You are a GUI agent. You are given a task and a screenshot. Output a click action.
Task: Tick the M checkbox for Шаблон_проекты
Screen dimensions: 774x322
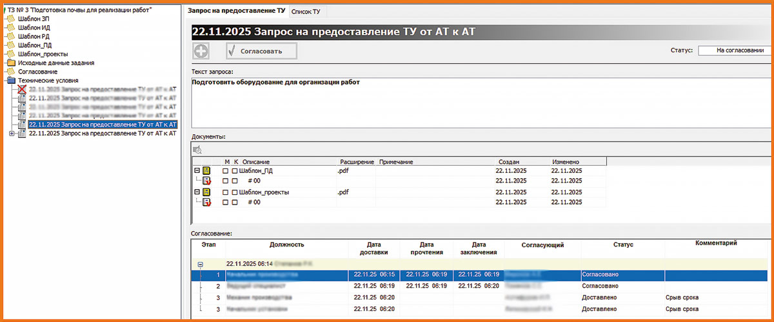[x=226, y=192]
